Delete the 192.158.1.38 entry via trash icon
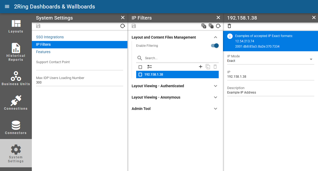This screenshot has width=318, height=171. pos(229,26)
